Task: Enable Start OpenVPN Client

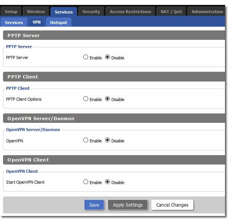Action: coord(85,182)
